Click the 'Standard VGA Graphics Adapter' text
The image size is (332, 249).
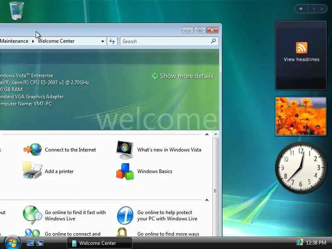[32, 97]
